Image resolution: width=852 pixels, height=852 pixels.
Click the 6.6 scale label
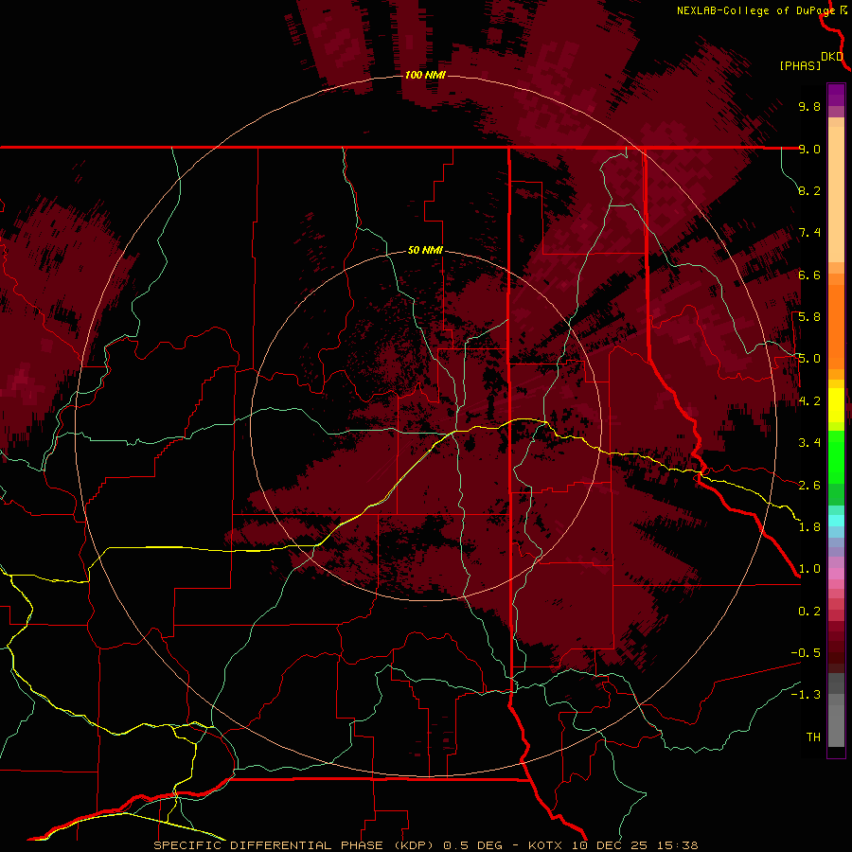click(x=809, y=275)
